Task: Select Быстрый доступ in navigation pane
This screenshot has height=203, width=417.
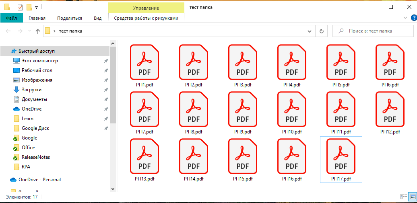Action: coord(55,51)
